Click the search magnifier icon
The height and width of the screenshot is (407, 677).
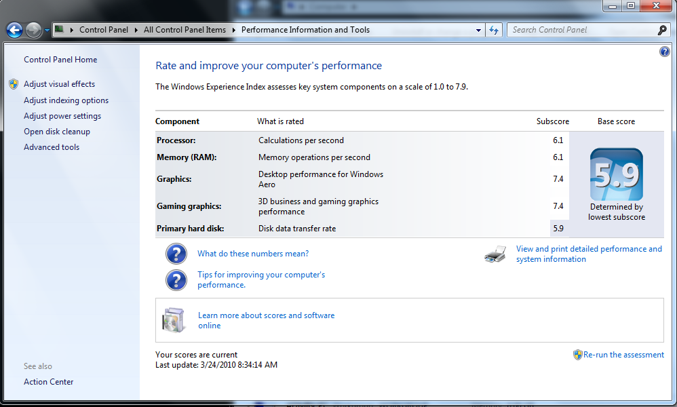point(662,30)
